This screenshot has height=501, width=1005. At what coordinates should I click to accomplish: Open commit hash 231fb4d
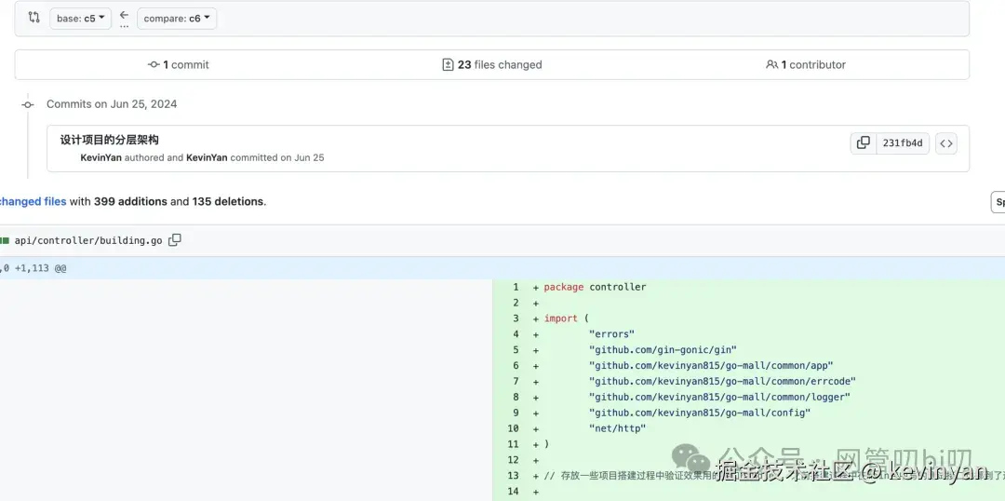pyautogui.click(x=903, y=143)
